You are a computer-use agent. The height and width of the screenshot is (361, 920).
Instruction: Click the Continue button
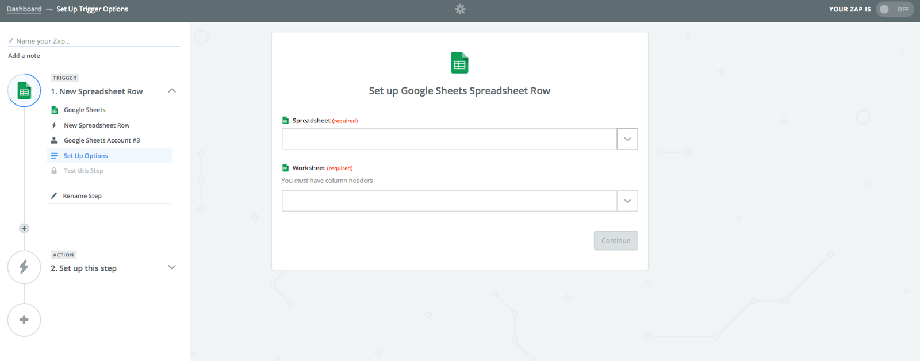616,241
